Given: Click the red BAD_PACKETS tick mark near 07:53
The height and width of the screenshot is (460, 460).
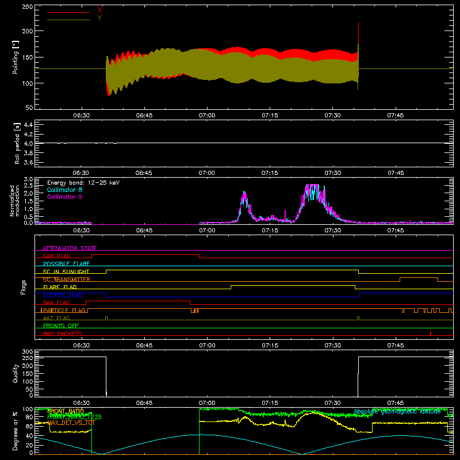Looking at the screenshot, I should tap(430, 333).
